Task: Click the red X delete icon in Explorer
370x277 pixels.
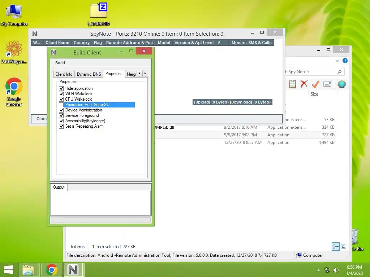Action: (x=304, y=84)
